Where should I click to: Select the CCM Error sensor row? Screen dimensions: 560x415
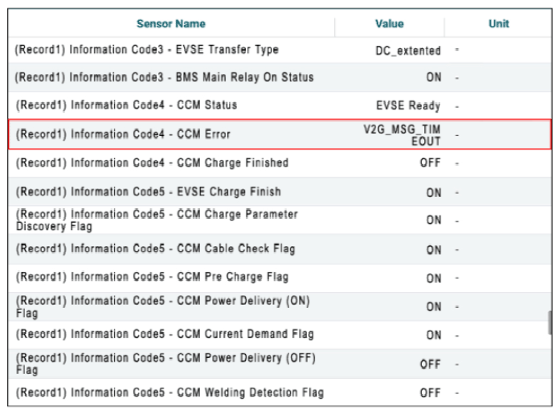pos(280,134)
